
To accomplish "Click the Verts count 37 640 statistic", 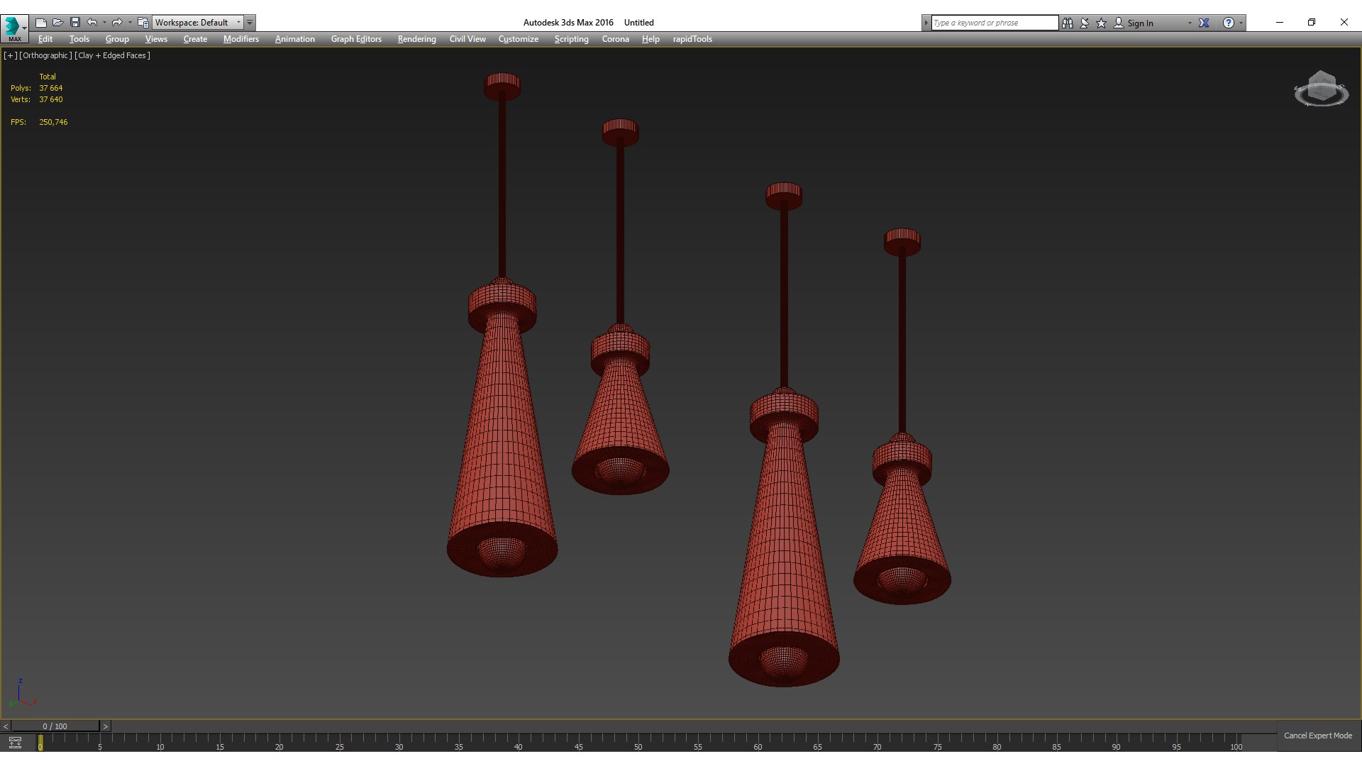I will tap(51, 99).
